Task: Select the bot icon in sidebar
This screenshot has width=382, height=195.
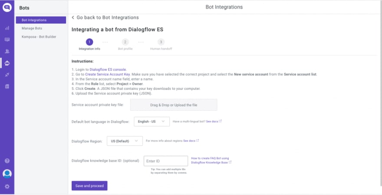Action: (x=7, y=63)
